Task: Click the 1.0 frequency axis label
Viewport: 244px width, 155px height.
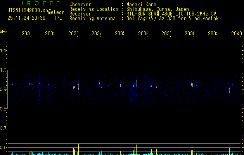Action: tap(3, 70)
